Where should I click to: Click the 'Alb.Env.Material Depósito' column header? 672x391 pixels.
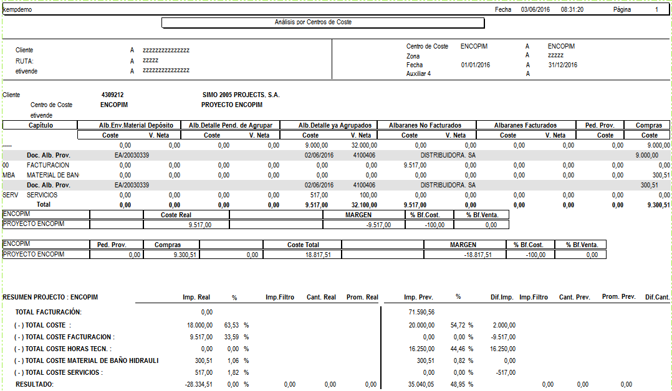(136, 125)
